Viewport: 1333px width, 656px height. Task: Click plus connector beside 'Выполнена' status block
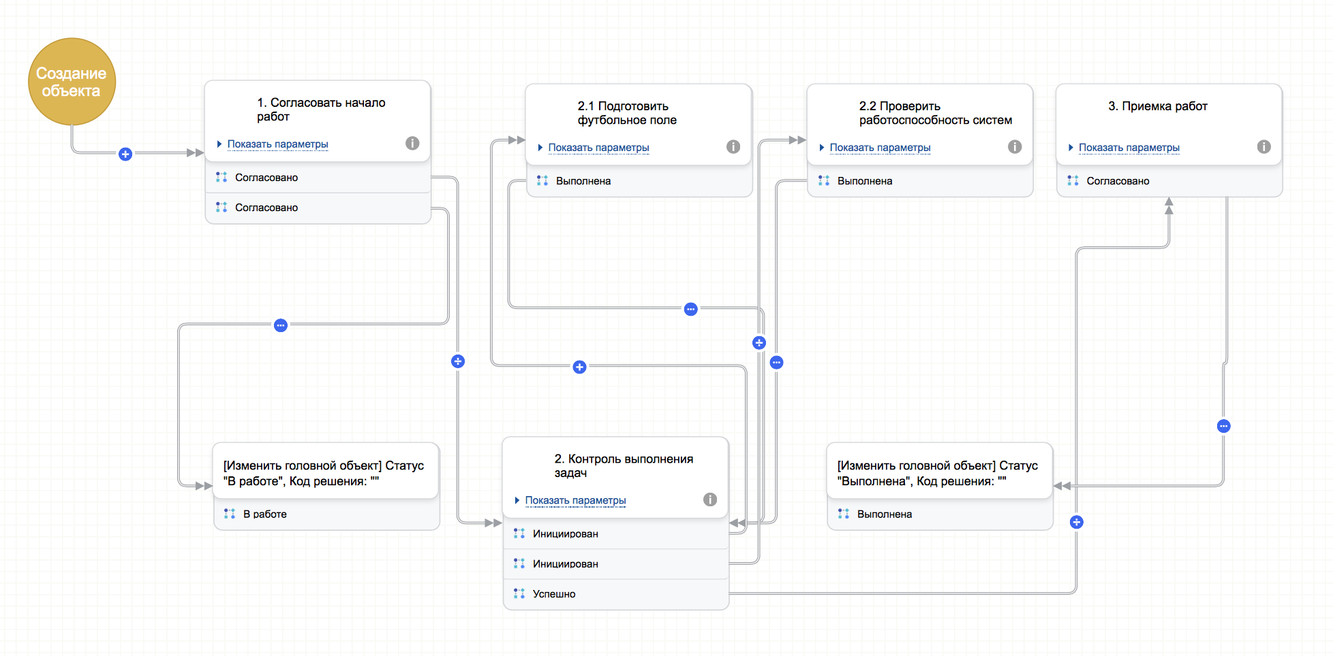coord(1077,522)
